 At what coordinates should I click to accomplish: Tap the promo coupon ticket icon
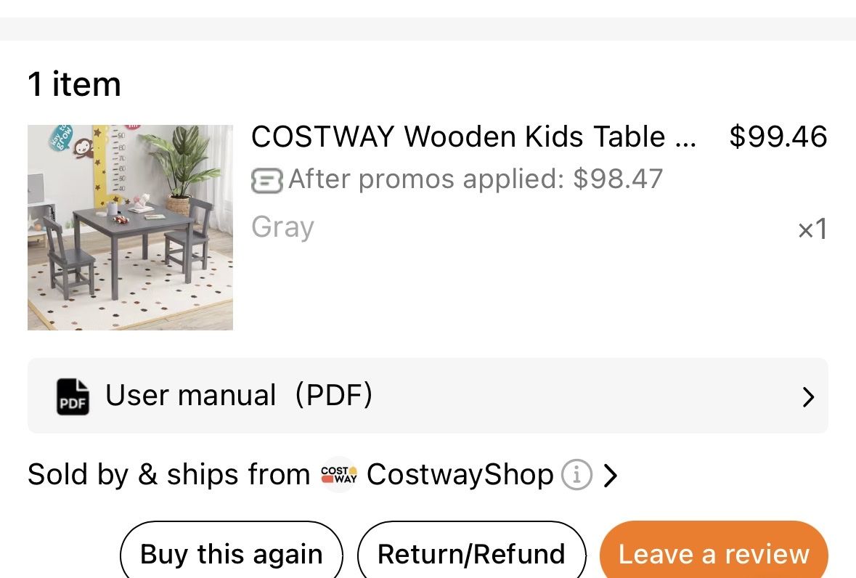pos(266,181)
